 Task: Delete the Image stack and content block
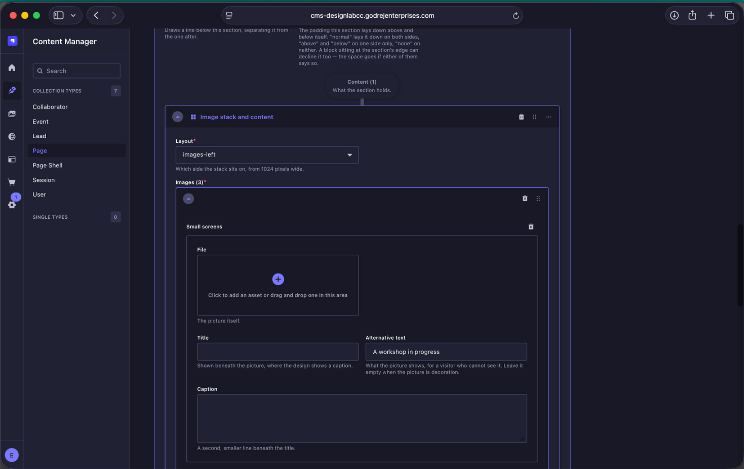pos(521,117)
